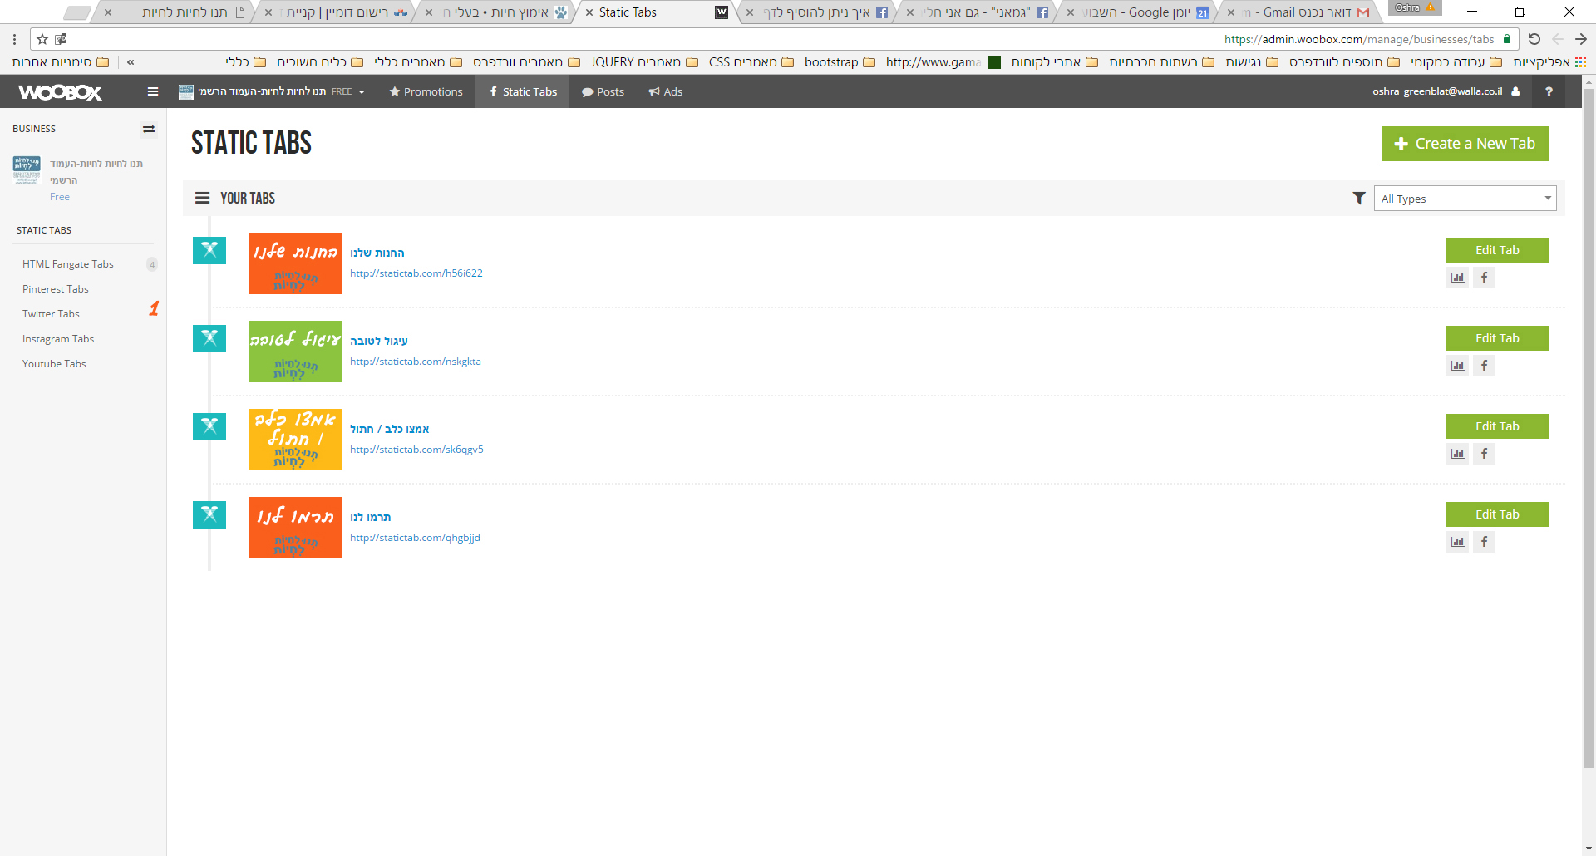Open the All Types filter dropdown
This screenshot has height=856, width=1596.
pyautogui.click(x=1465, y=199)
